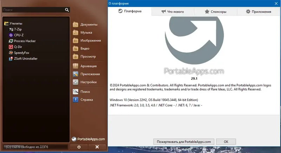Launch CPU-Z from its icon
The width and height of the screenshot is (281, 153).
click(11, 35)
